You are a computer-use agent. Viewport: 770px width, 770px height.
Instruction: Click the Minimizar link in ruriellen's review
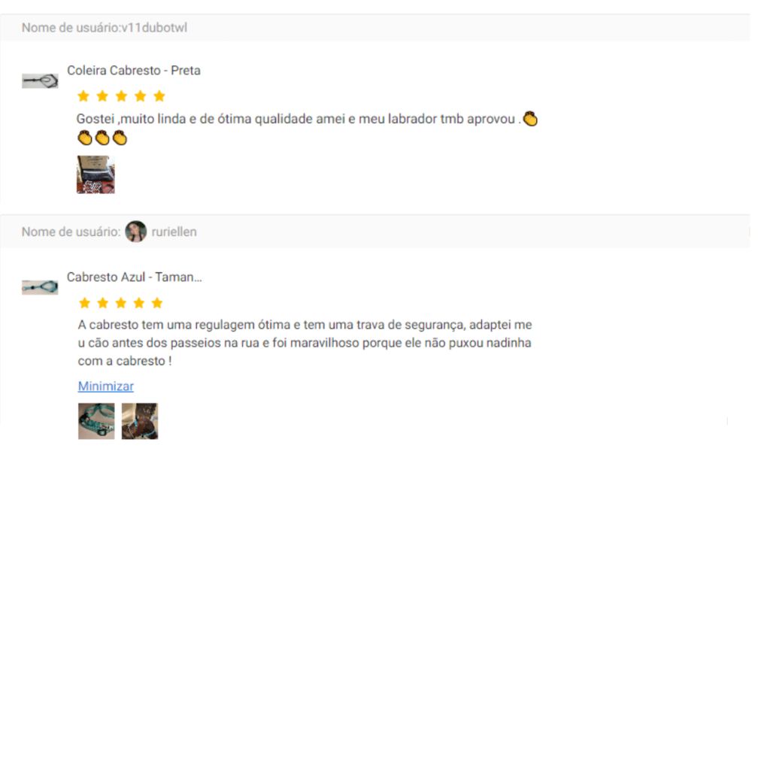[x=105, y=387]
